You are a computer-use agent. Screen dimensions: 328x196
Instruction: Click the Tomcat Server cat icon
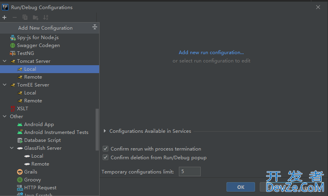pyautogui.click(x=13, y=61)
